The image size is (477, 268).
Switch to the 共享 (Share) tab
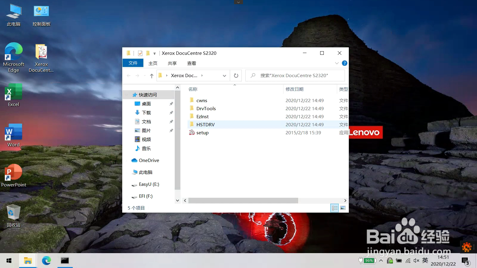pos(172,63)
